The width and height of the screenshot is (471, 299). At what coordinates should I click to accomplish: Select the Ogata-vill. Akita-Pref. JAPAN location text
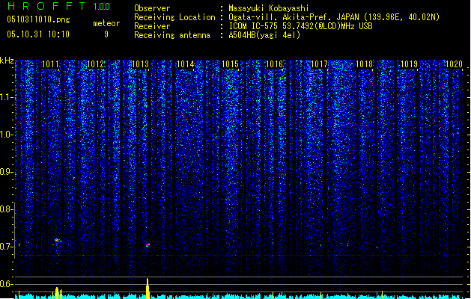click(x=334, y=17)
